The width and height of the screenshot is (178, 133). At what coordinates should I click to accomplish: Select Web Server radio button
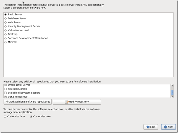click(6, 23)
